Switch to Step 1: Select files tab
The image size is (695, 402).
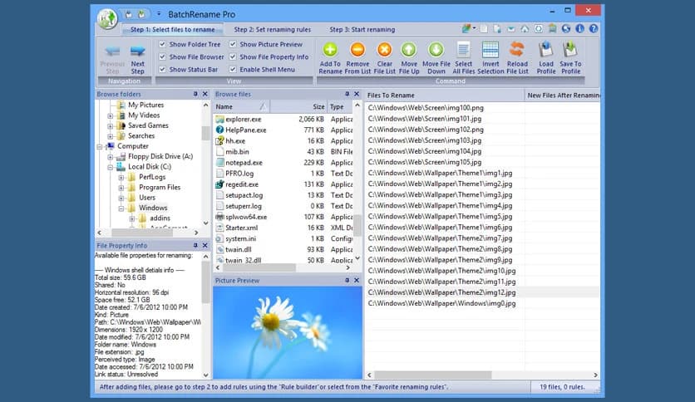click(172, 29)
